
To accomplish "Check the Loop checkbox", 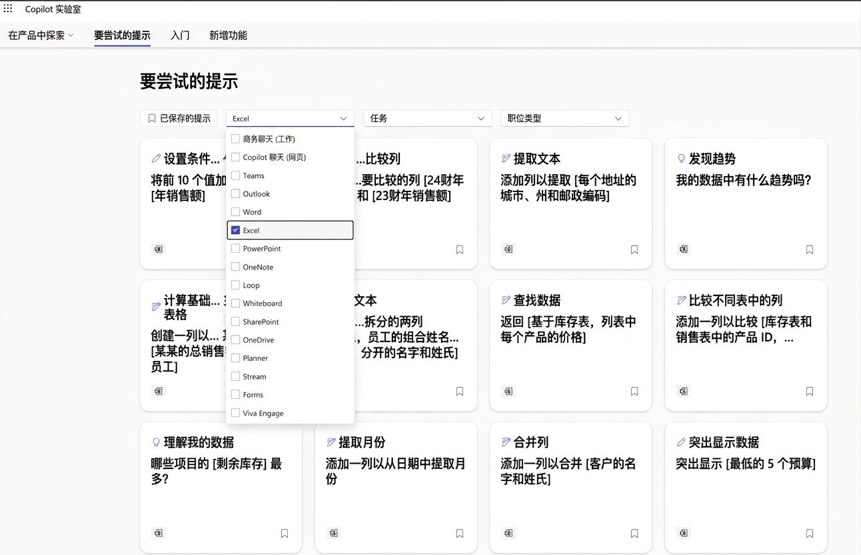I will pos(235,285).
